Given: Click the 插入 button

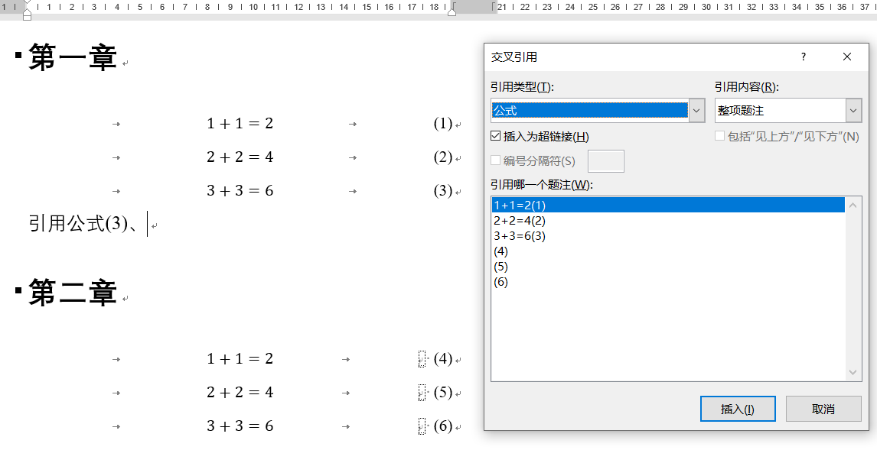Looking at the screenshot, I should 737,408.
